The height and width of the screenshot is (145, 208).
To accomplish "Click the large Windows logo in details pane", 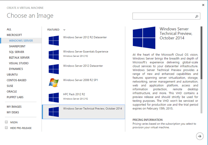I will point(144,38).
